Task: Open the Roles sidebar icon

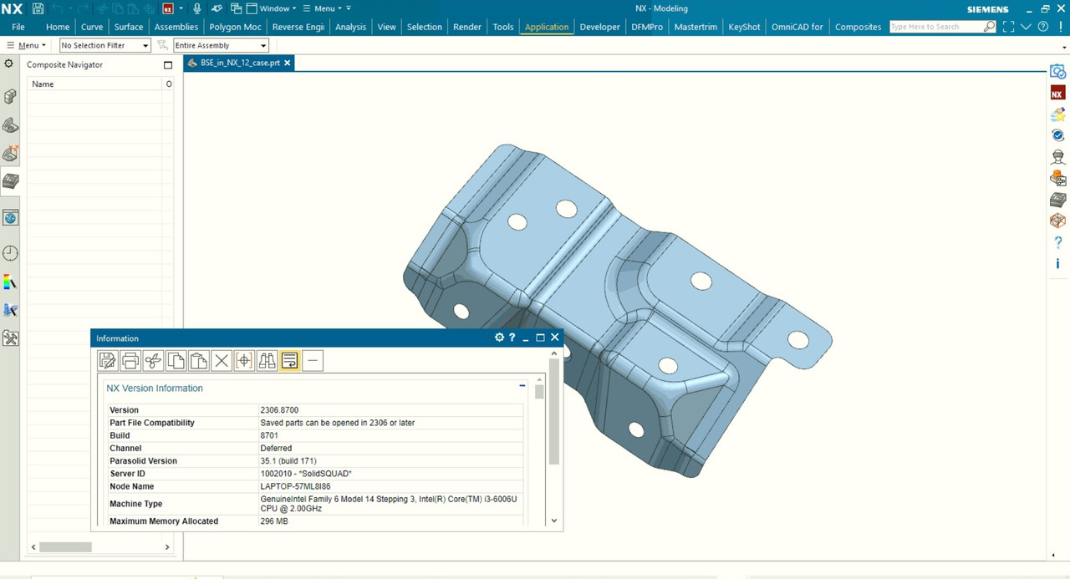Action: [x=11, y=311]
